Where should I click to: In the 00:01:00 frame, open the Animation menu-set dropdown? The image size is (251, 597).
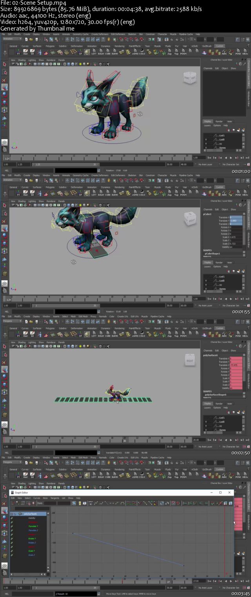coord(13,39)
